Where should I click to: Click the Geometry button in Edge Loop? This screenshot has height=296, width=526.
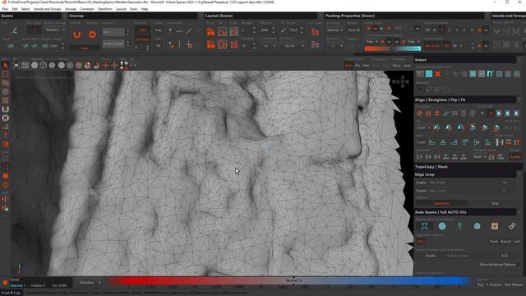tap(441, 203)
